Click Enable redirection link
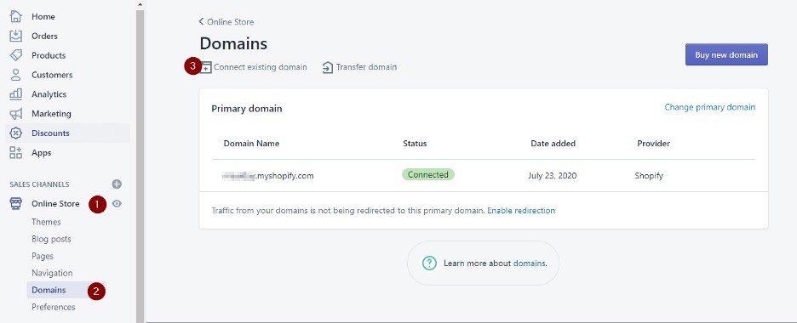This screenshot has height=323, width=797. (521, 210)
